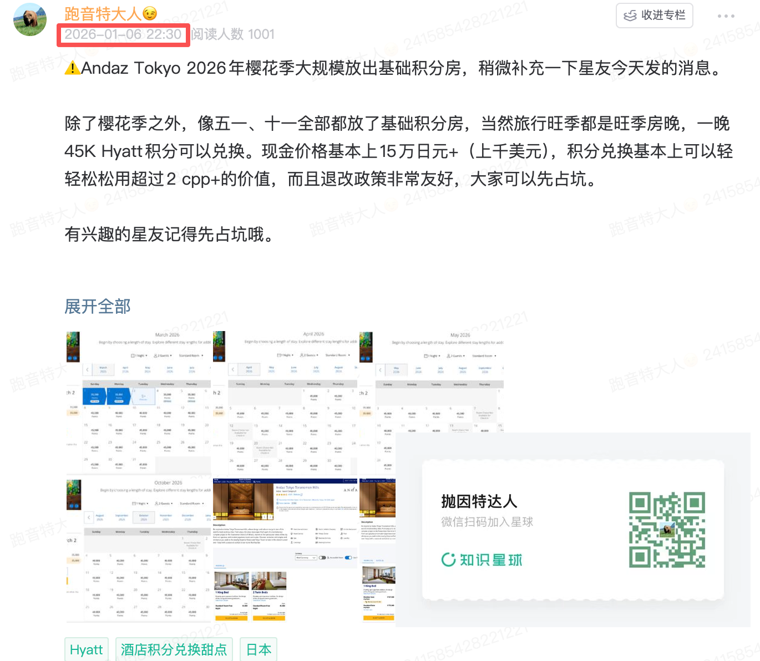Click the collect icon in the 收进专栏 button
760x661 pixels.
click(630, 16)
